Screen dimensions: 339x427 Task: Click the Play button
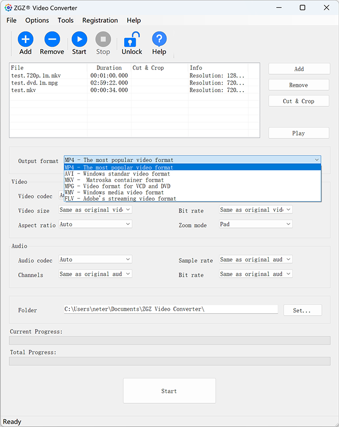[299, 133]
